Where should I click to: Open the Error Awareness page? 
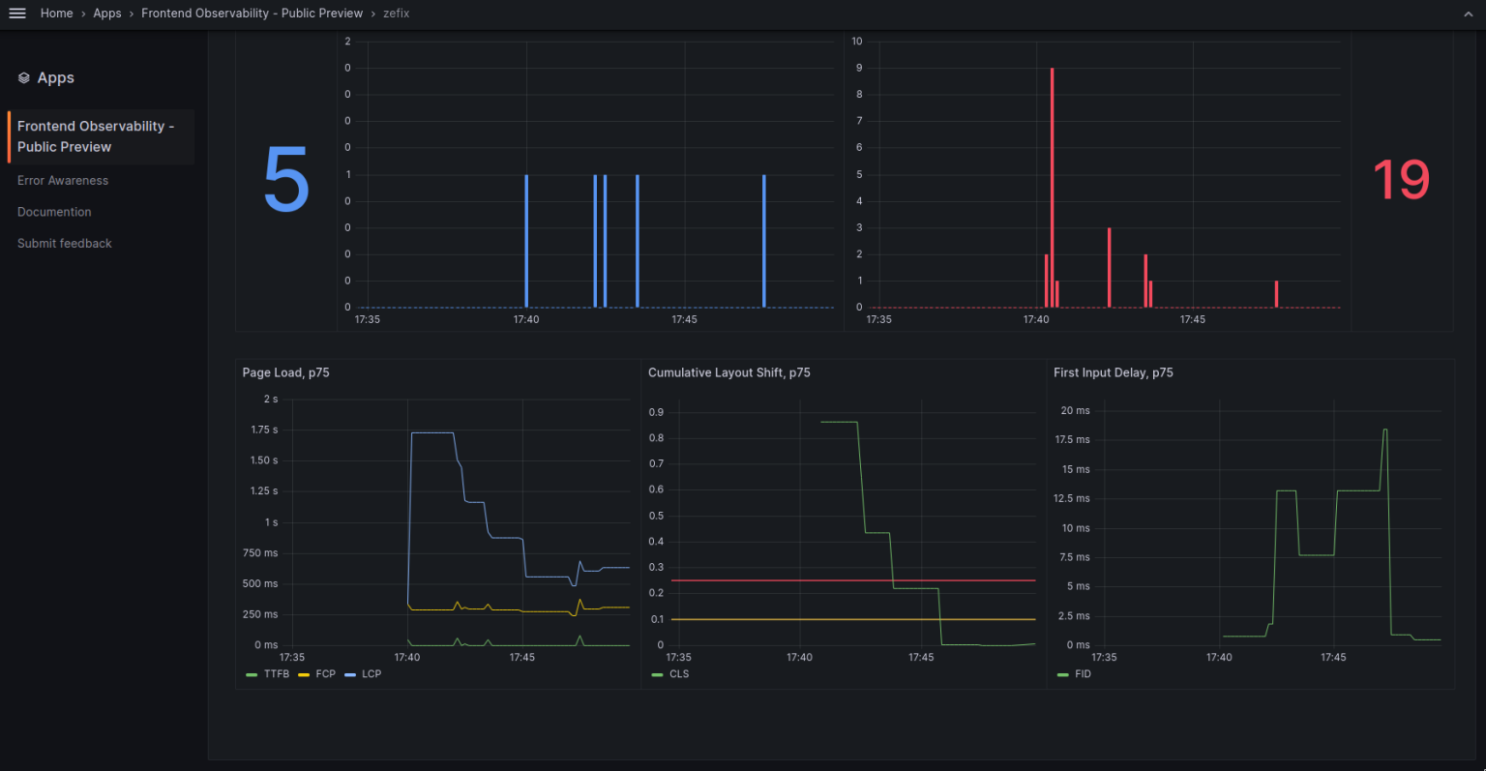pyautogui.click(x=62, y=181)
